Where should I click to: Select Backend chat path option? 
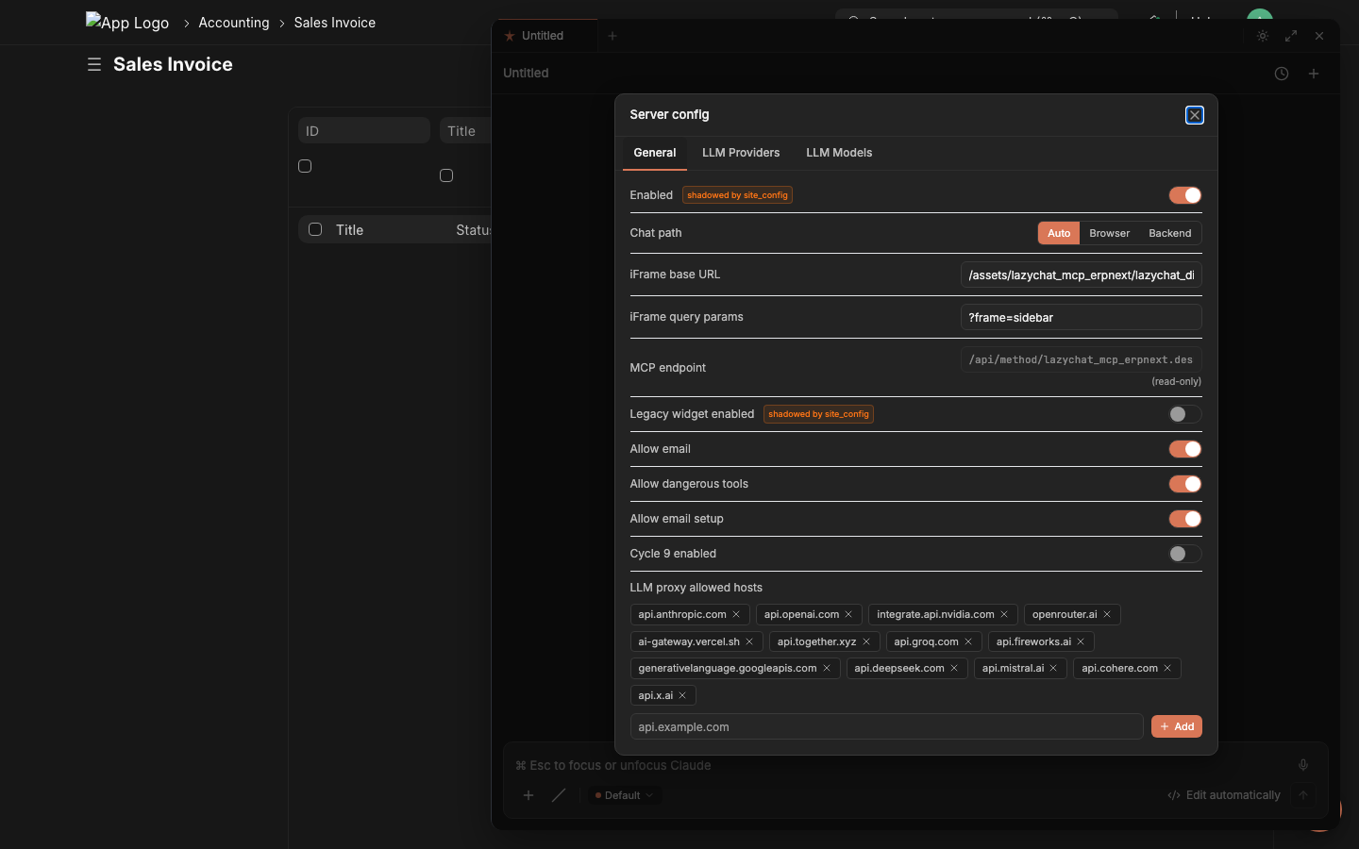point(1169,233)
